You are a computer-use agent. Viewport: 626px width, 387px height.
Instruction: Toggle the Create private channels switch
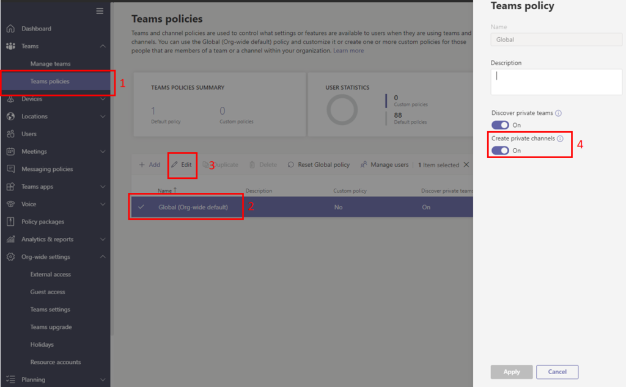click(x=500, y=150)
